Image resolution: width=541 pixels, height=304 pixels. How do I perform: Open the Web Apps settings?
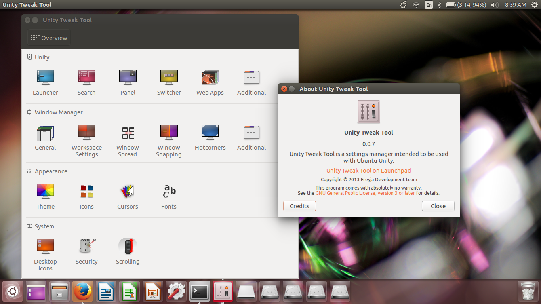coord(210,82)
